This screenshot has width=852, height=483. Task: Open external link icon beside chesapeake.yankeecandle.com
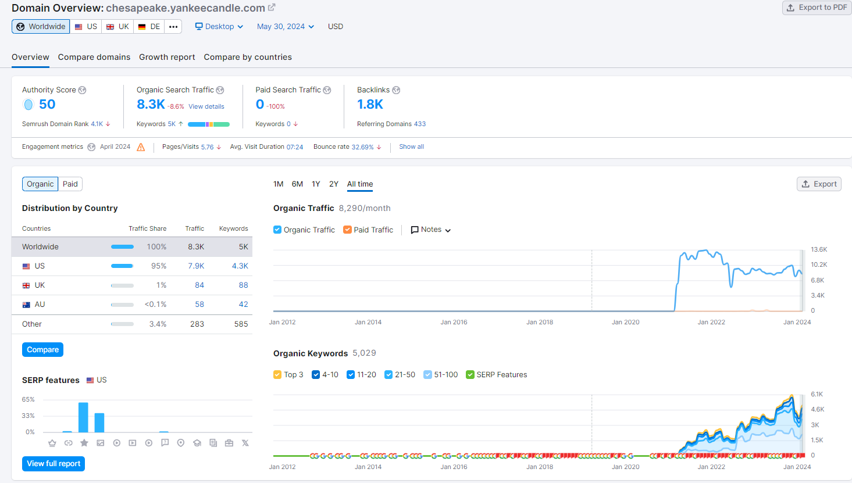click(272, 8)
